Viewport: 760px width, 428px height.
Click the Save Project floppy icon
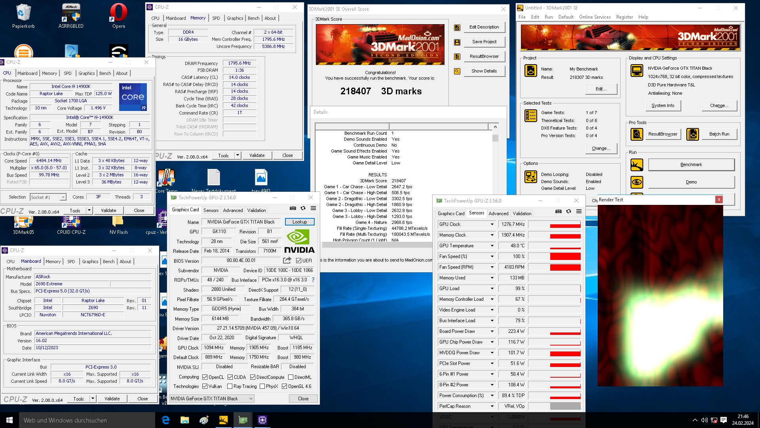click(457, 42)
